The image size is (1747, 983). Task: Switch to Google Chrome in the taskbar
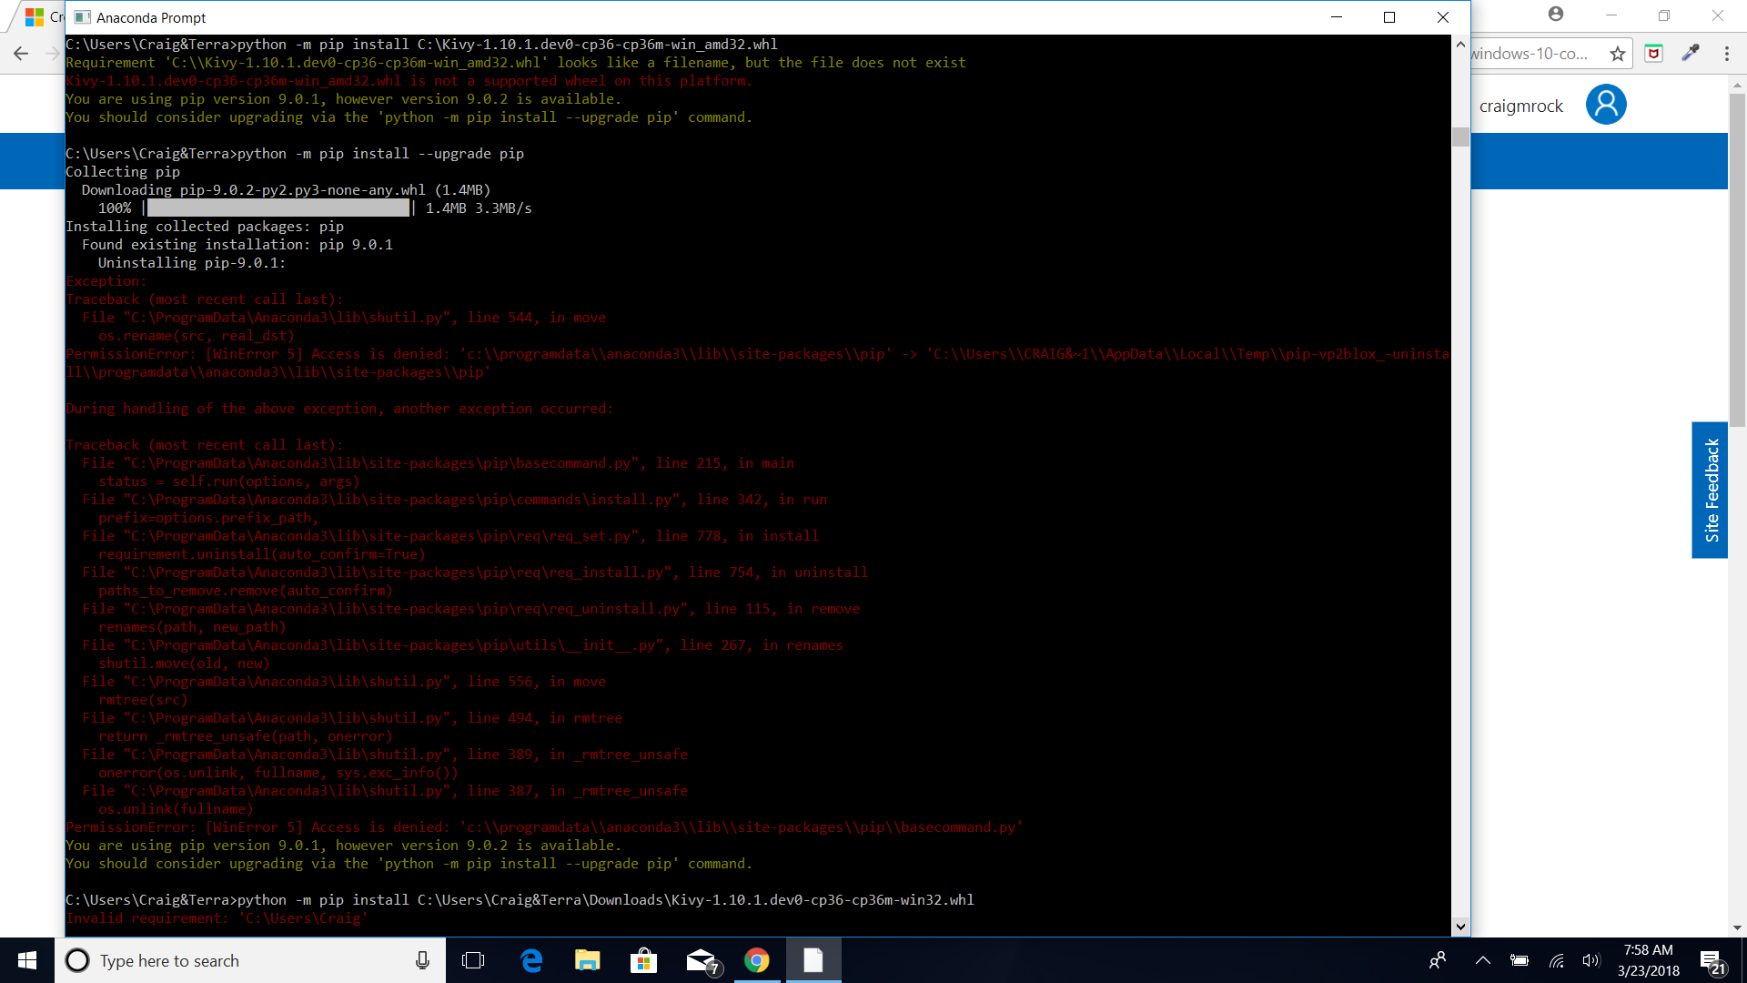pos(757,960)
